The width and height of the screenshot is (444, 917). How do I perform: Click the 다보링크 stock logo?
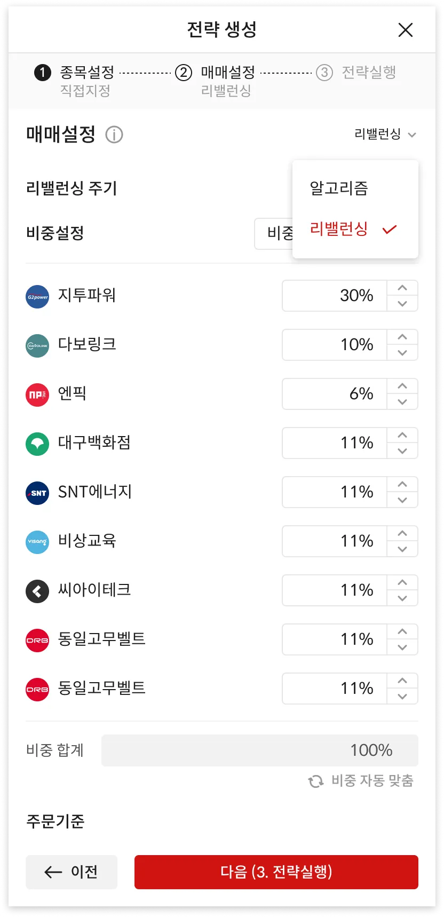37,346
